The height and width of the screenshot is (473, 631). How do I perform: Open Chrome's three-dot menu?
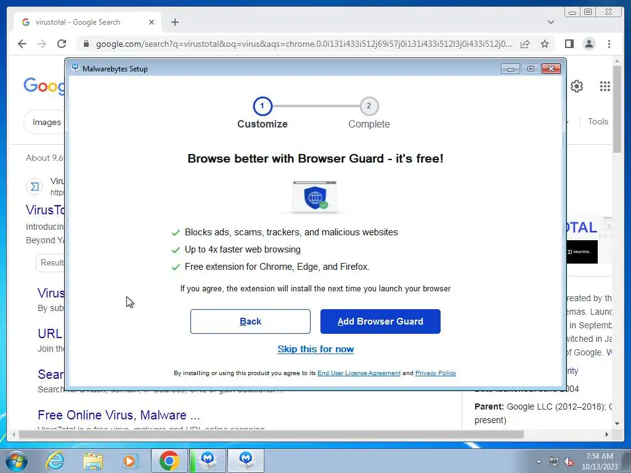(x=609, y=44)
